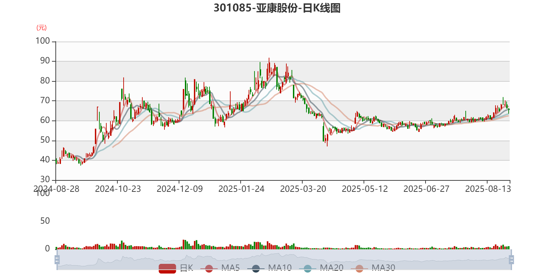The height and width of the screenshot is (277, 554).
Task: Toggle the MA20 line legend
Action: (x=321, y=268)
